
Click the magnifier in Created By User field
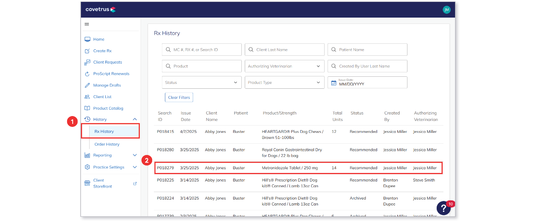coord(334,66)
